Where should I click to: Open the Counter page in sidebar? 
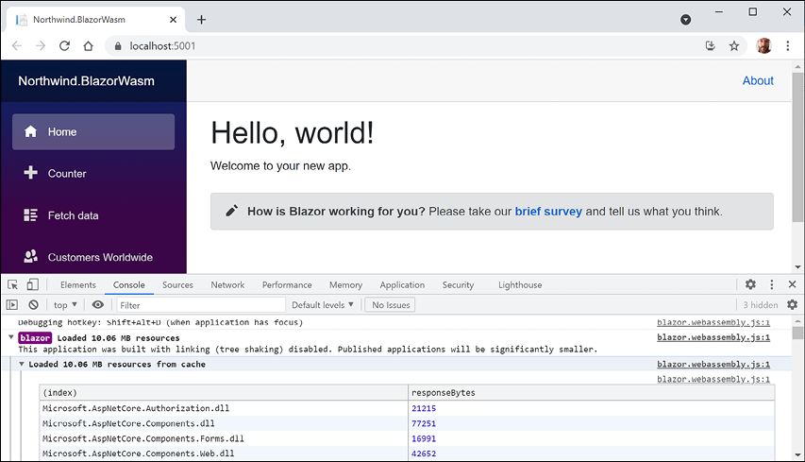coord(67,174)
